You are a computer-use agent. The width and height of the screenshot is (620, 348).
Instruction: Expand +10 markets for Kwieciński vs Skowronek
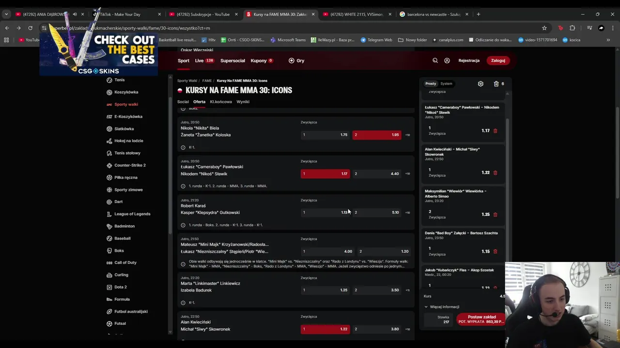coord(407,329)
